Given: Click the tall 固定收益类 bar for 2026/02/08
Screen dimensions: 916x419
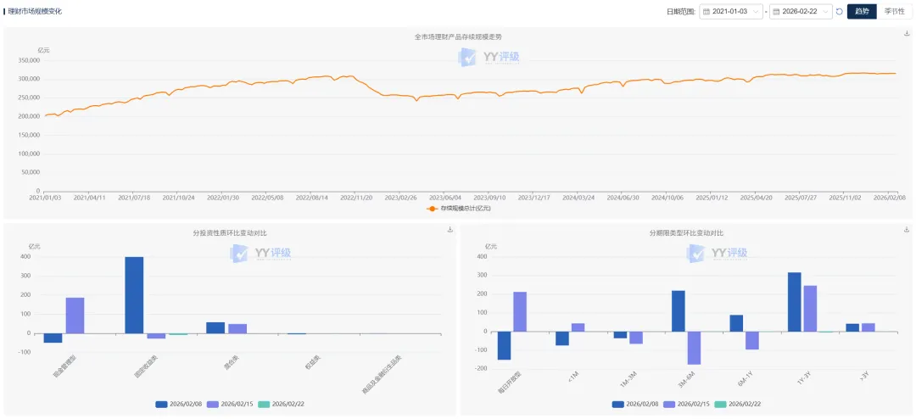Looking at the screenshot, I should (x=134, y=295).
